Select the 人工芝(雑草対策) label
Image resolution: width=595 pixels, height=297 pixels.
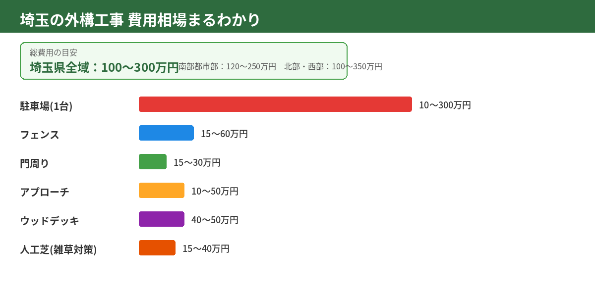(58, 249)
